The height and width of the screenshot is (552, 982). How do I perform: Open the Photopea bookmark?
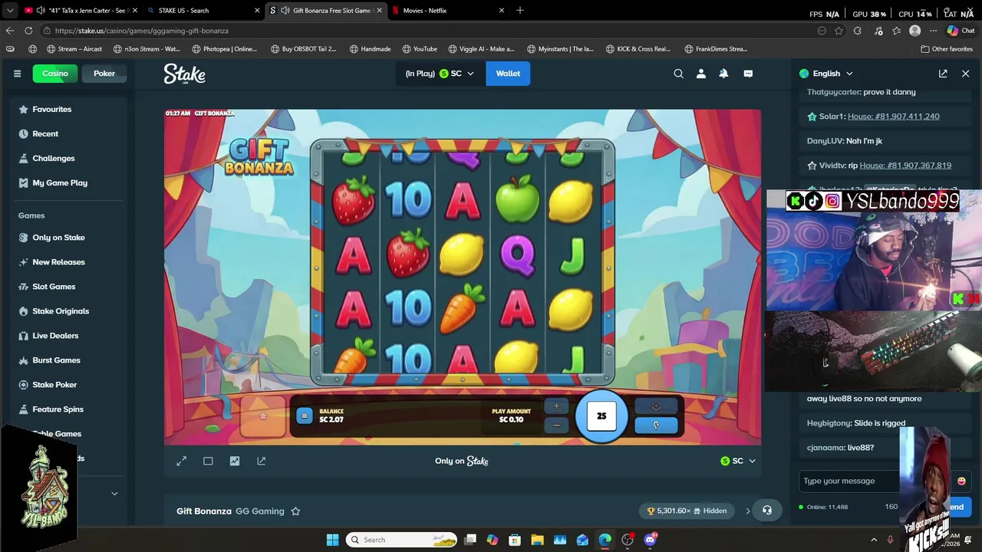(x=225, y=49)
